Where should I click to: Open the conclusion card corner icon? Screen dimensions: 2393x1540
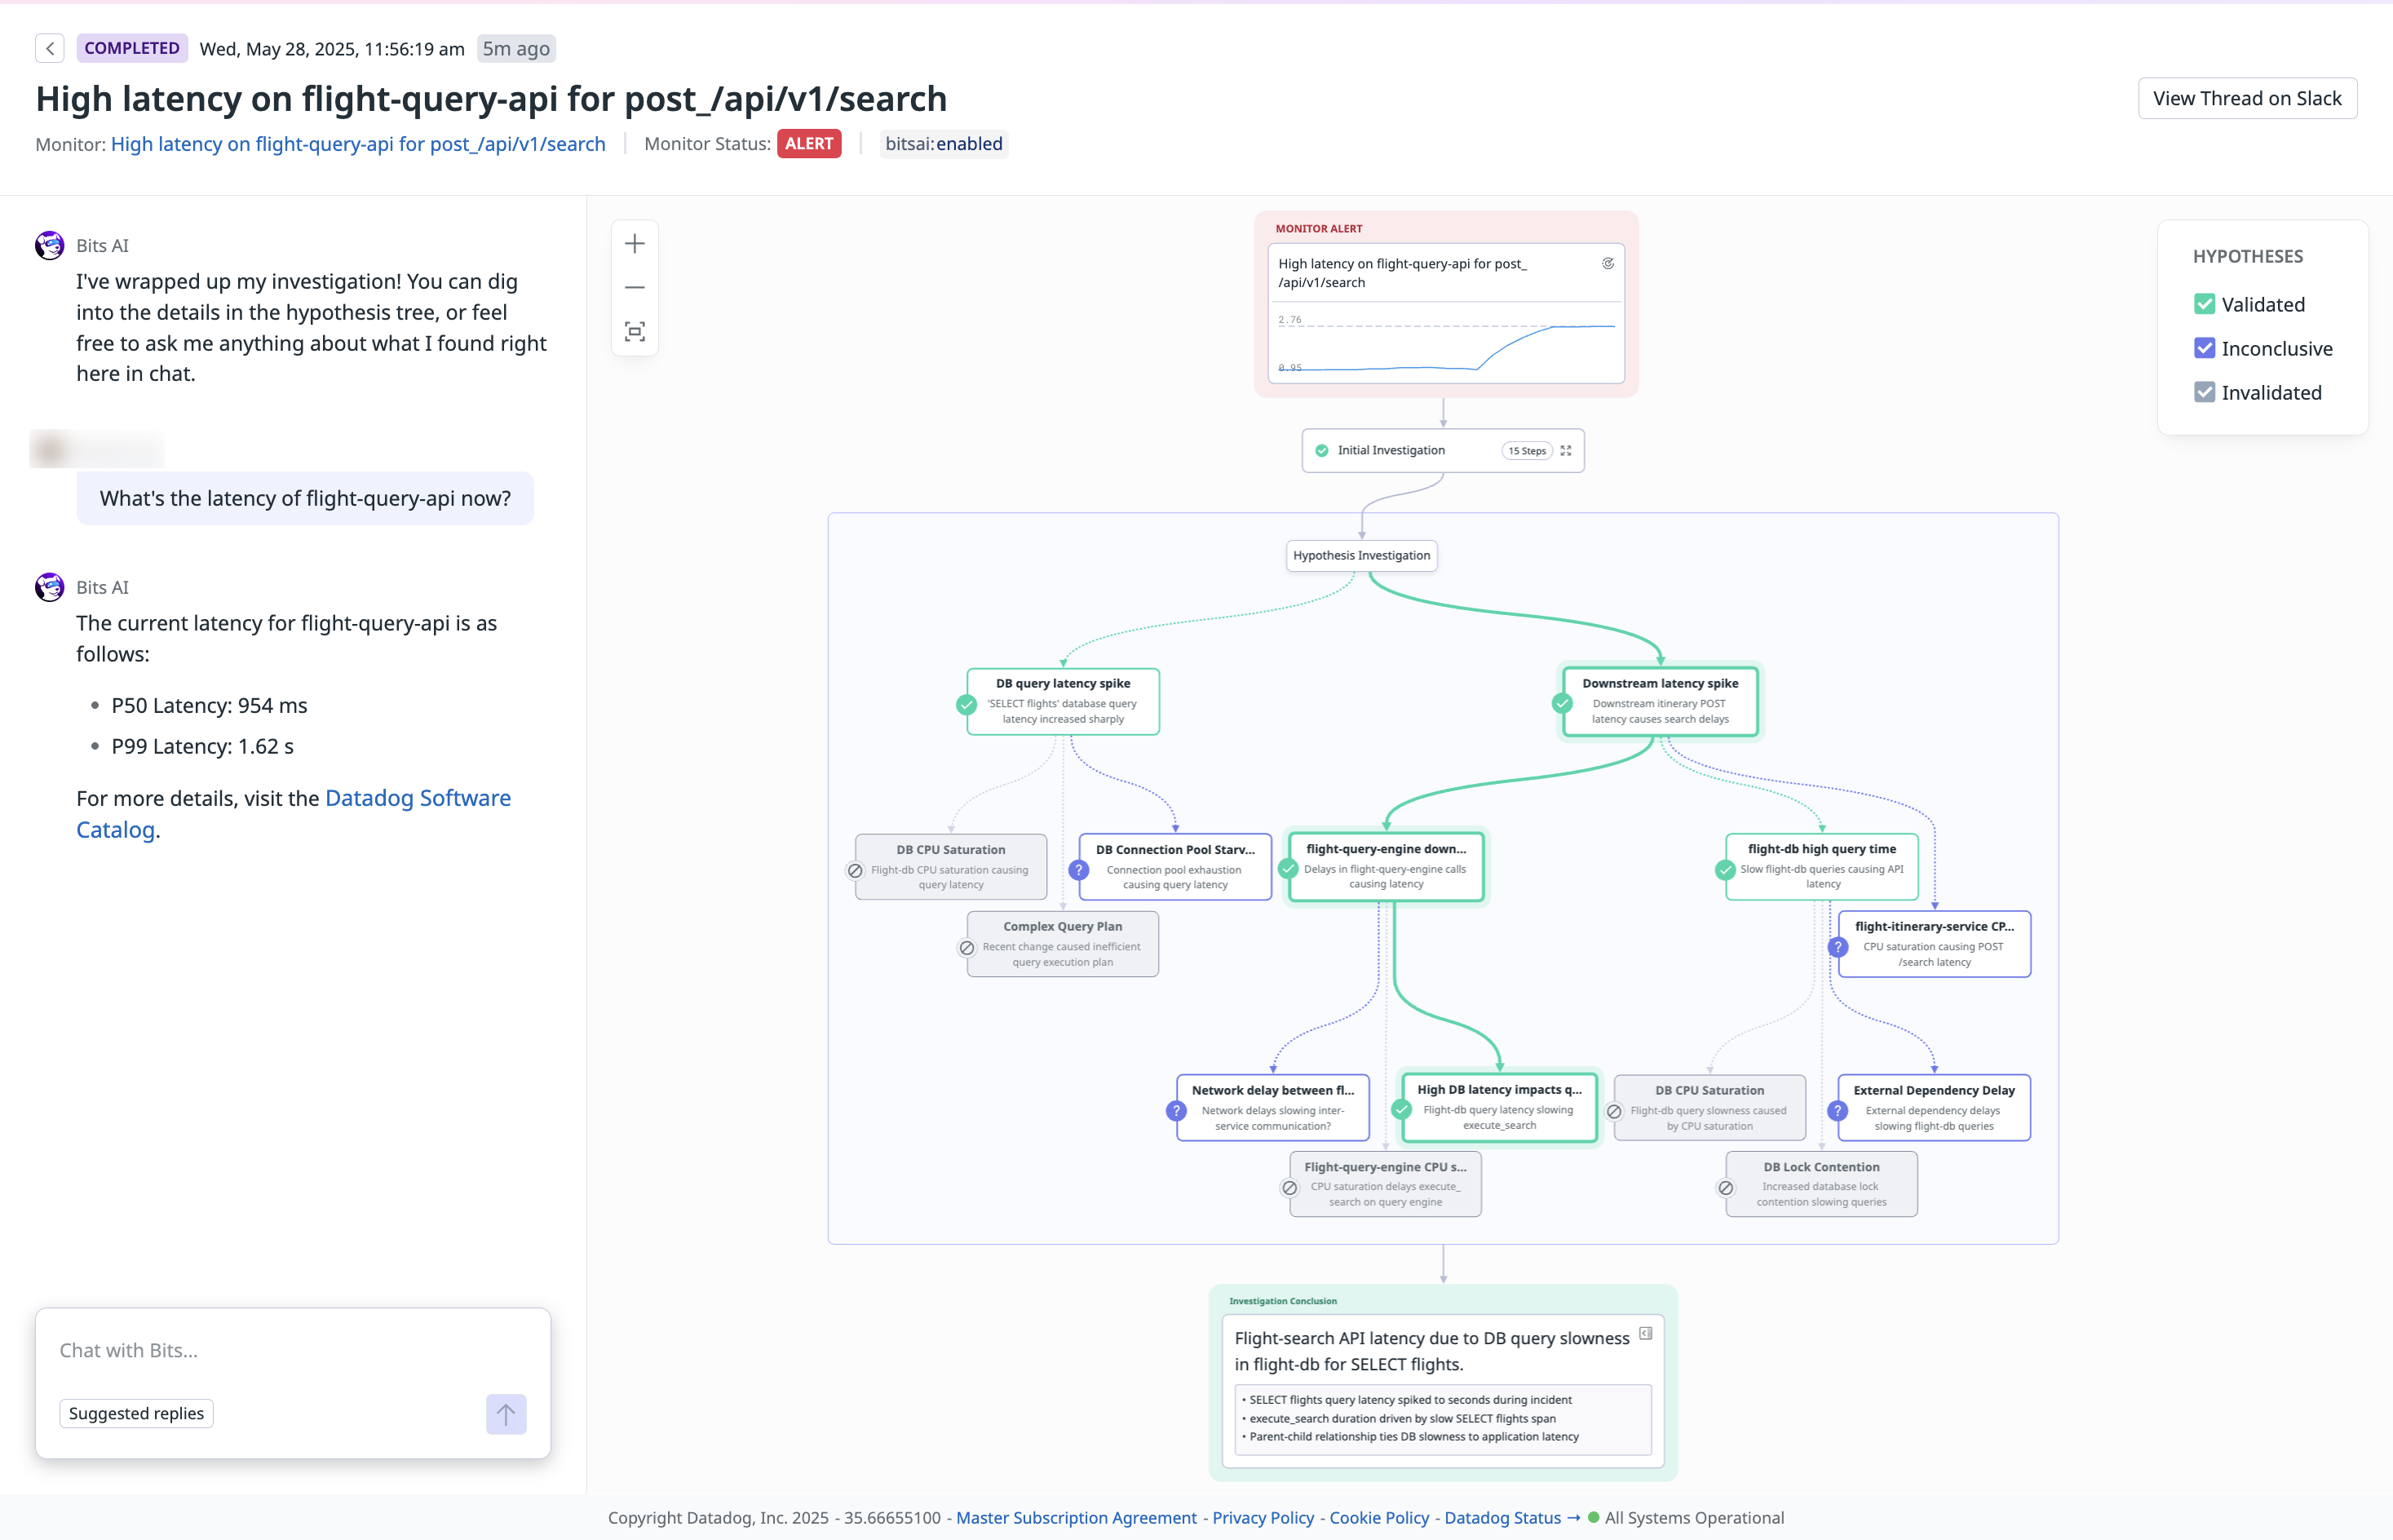tap(1645, 1334)
